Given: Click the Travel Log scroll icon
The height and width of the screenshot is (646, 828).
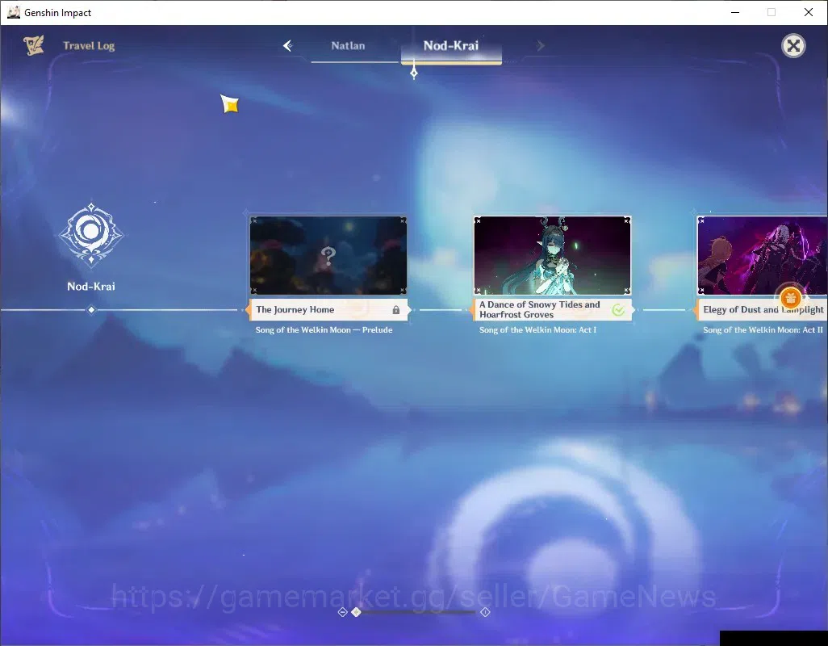Looking at the screenshot, I should point(33,45).
